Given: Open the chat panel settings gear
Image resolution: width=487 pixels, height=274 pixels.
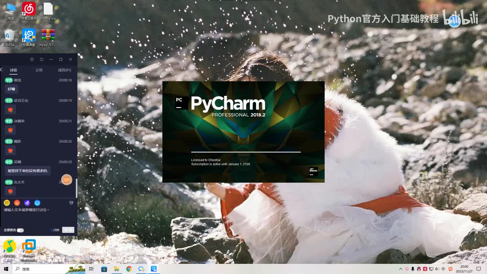Looking at the screenshot, I should pos(32,59).
